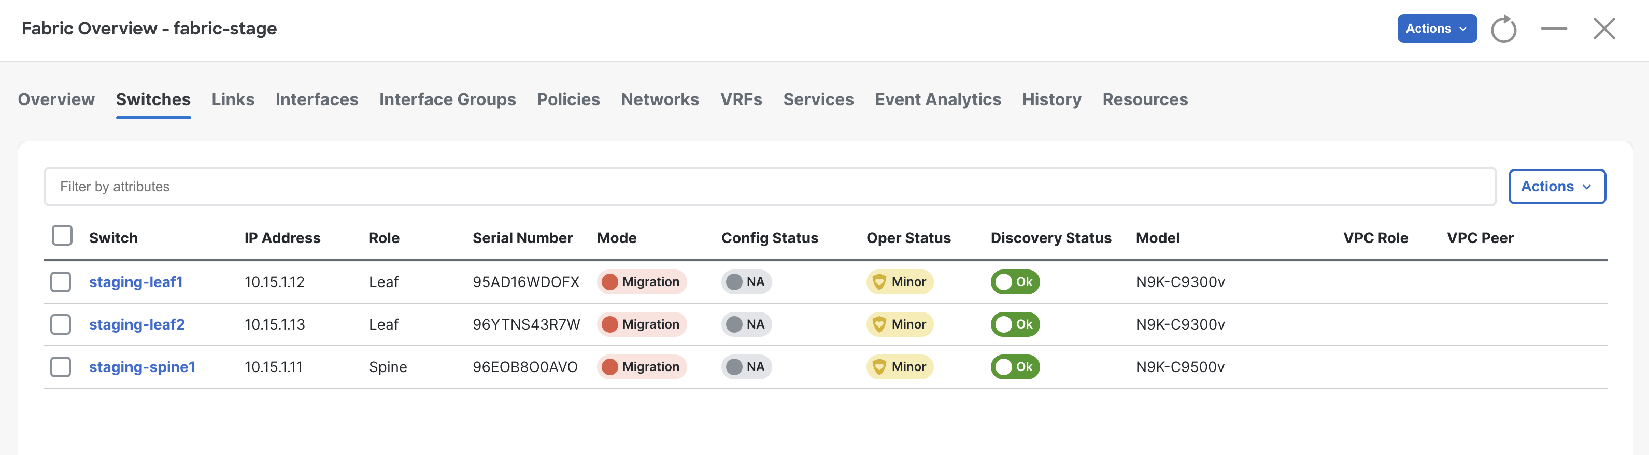Screen dimensions: 1649x455
Task: Click the N9K-C9500v model cell
Action: click(1181, 367)
